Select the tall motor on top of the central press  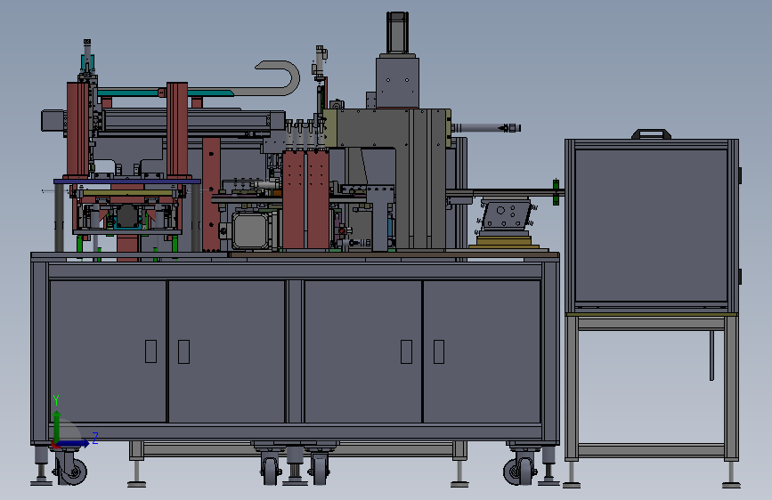397,33
